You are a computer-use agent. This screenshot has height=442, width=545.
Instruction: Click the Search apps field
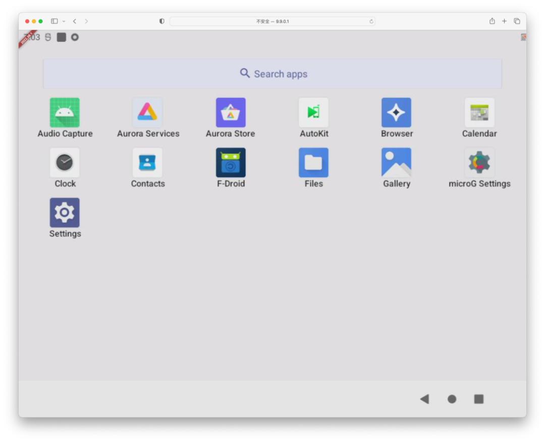point(272,74)
